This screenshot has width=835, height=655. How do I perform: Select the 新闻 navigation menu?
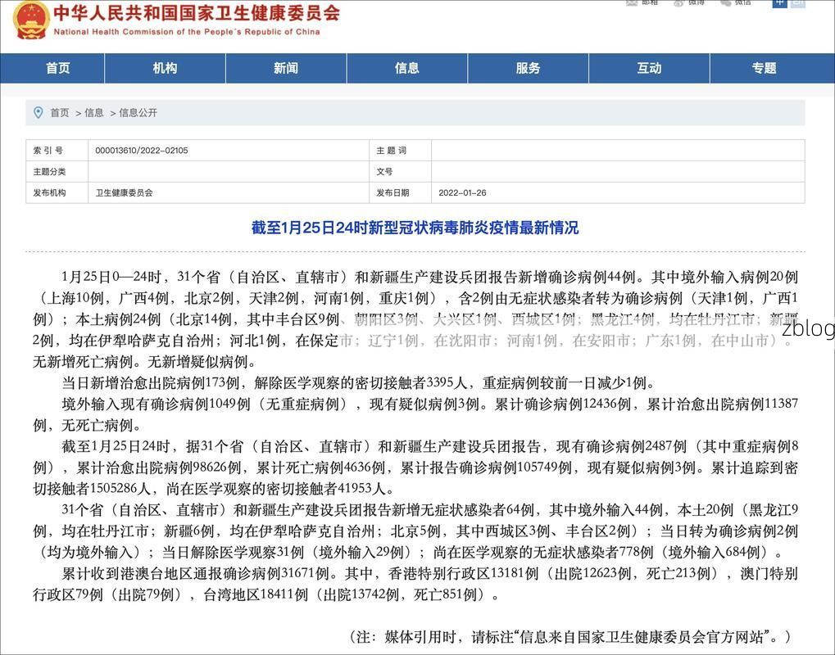286,68
